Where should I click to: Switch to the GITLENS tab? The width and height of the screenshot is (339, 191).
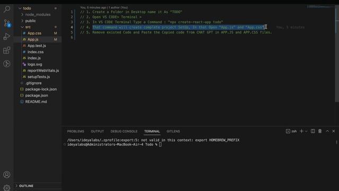[x=173, y=131]
